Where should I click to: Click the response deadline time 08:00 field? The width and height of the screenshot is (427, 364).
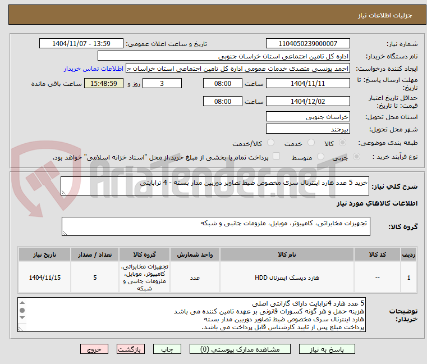[x=223, y=84]
